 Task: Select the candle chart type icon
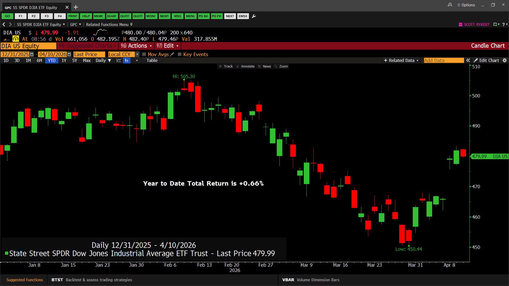[127, 60]
